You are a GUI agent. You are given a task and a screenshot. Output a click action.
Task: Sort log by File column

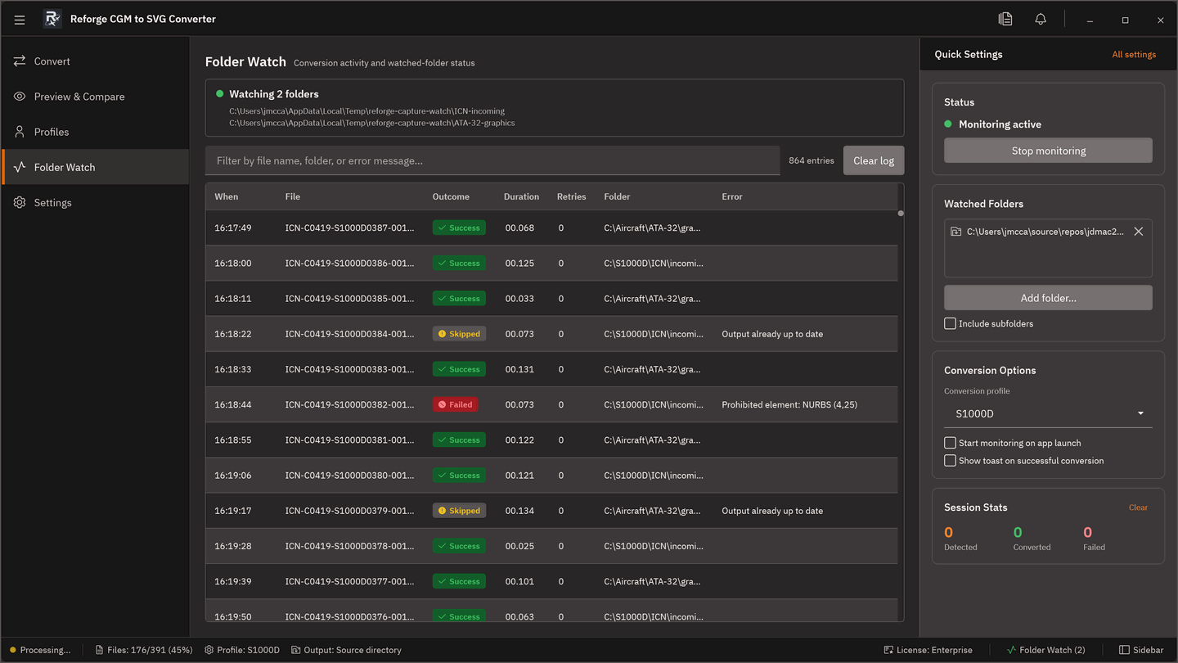(293, 196)
